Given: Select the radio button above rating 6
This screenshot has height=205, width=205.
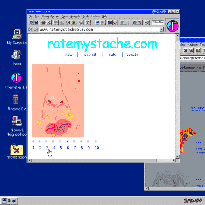Looking at the screenshot, I should (68, 141).
